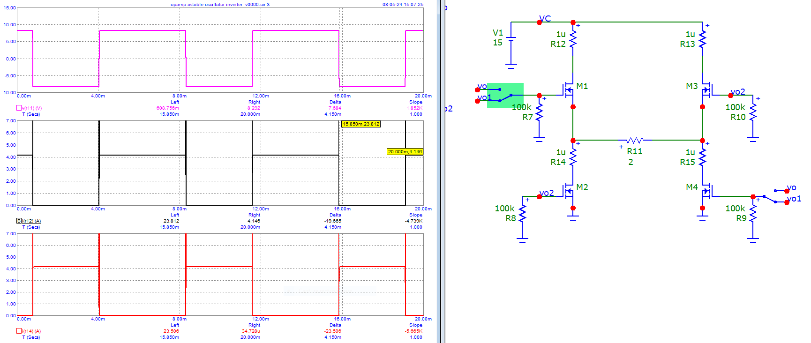This screenshot has height=343, width=811.
Task: Click the 1u value of R15
Action: click(x=691, y=152)
